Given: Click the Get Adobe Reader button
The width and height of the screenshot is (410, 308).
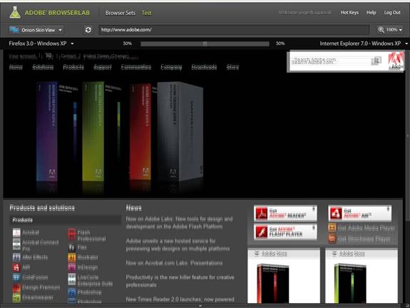Looking at the screenshot, I should (x=285, y=213).
